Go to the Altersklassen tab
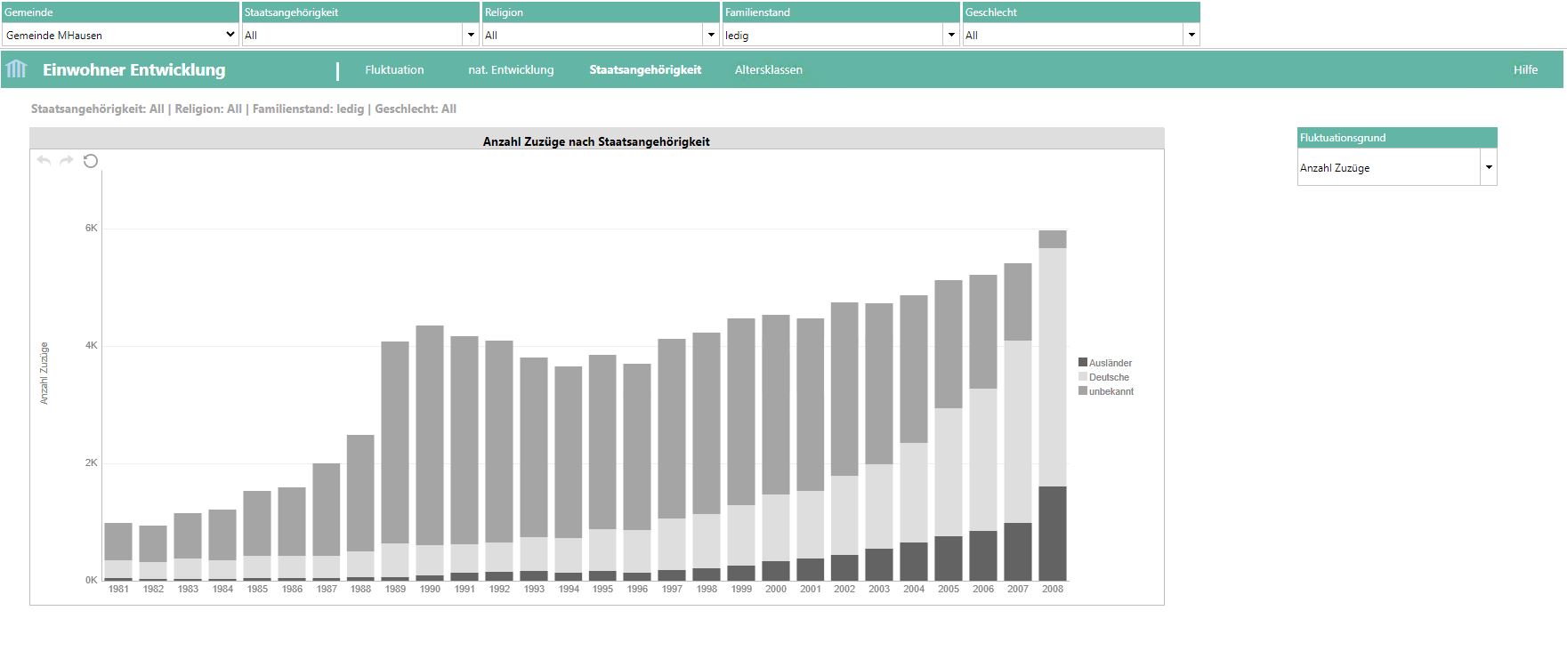 pos(769,70)
